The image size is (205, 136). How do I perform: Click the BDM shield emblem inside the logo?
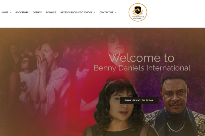click(x=138, y=10)
